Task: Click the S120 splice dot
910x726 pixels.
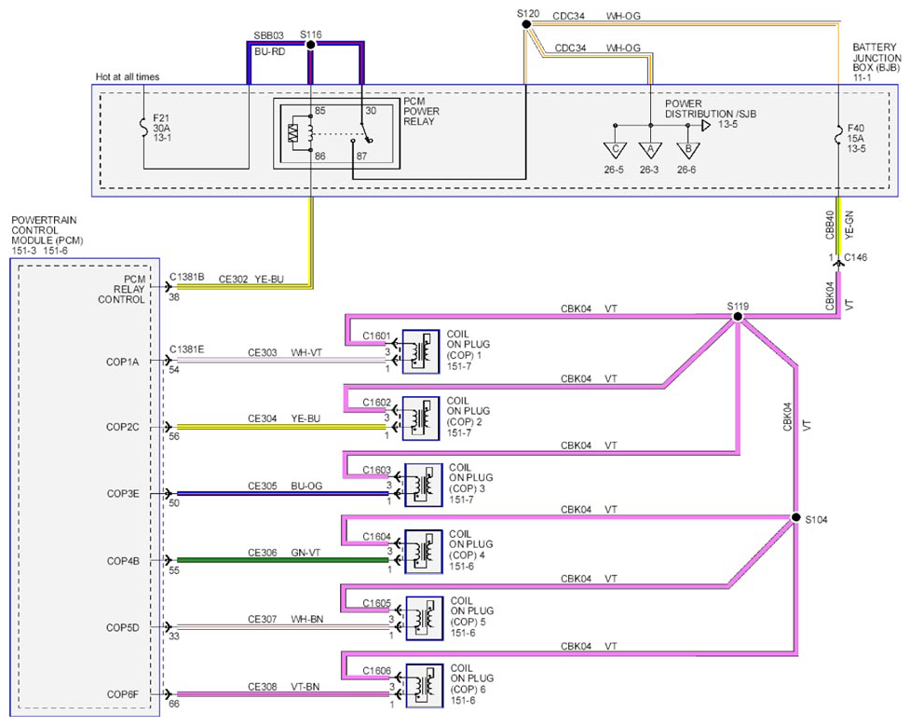Action: coord(526,24)
